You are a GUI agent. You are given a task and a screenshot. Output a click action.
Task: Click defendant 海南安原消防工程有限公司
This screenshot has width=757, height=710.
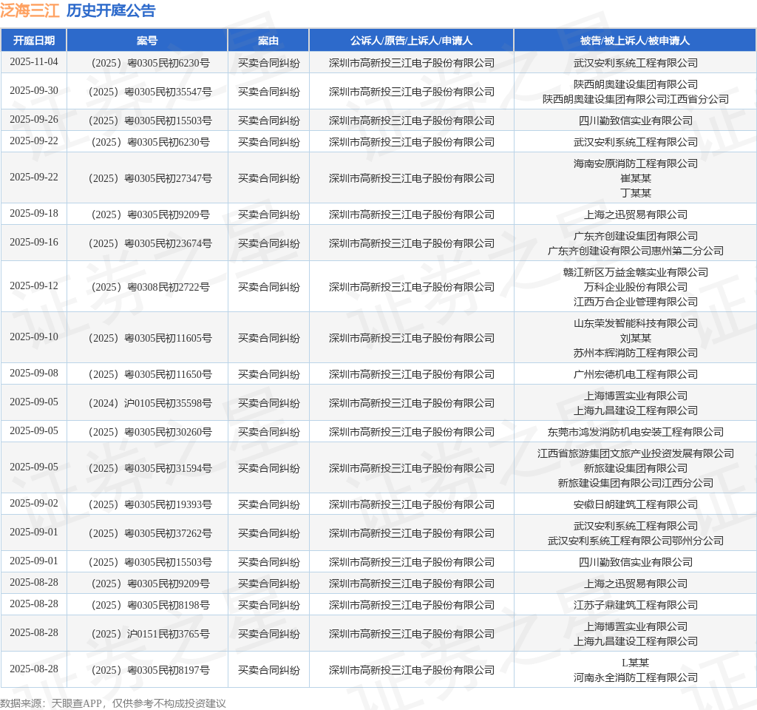pos(635,163)
